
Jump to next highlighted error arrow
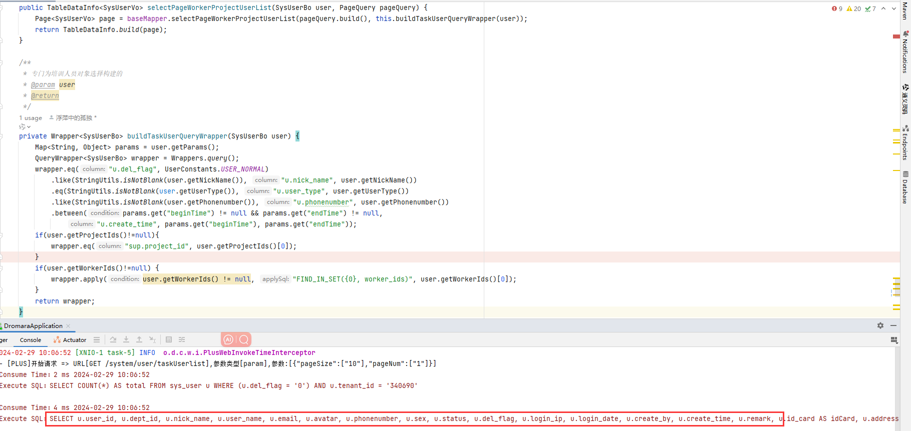tap(894, 8)
